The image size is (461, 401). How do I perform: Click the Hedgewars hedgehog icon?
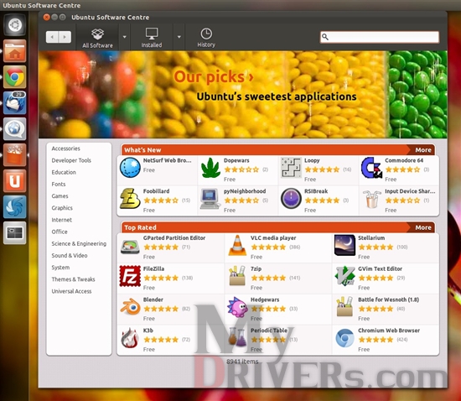pyautogui.click(x=237, y=307)
